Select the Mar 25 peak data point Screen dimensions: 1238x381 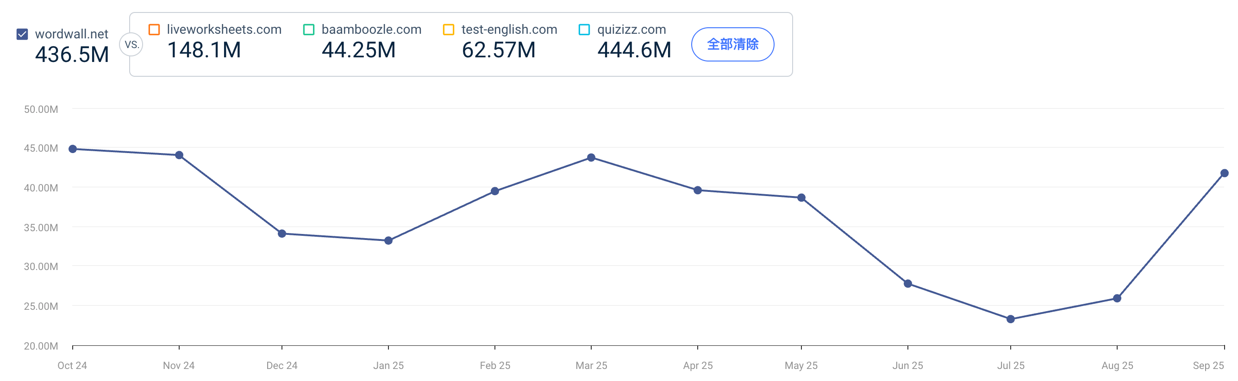tap(591, 158)
